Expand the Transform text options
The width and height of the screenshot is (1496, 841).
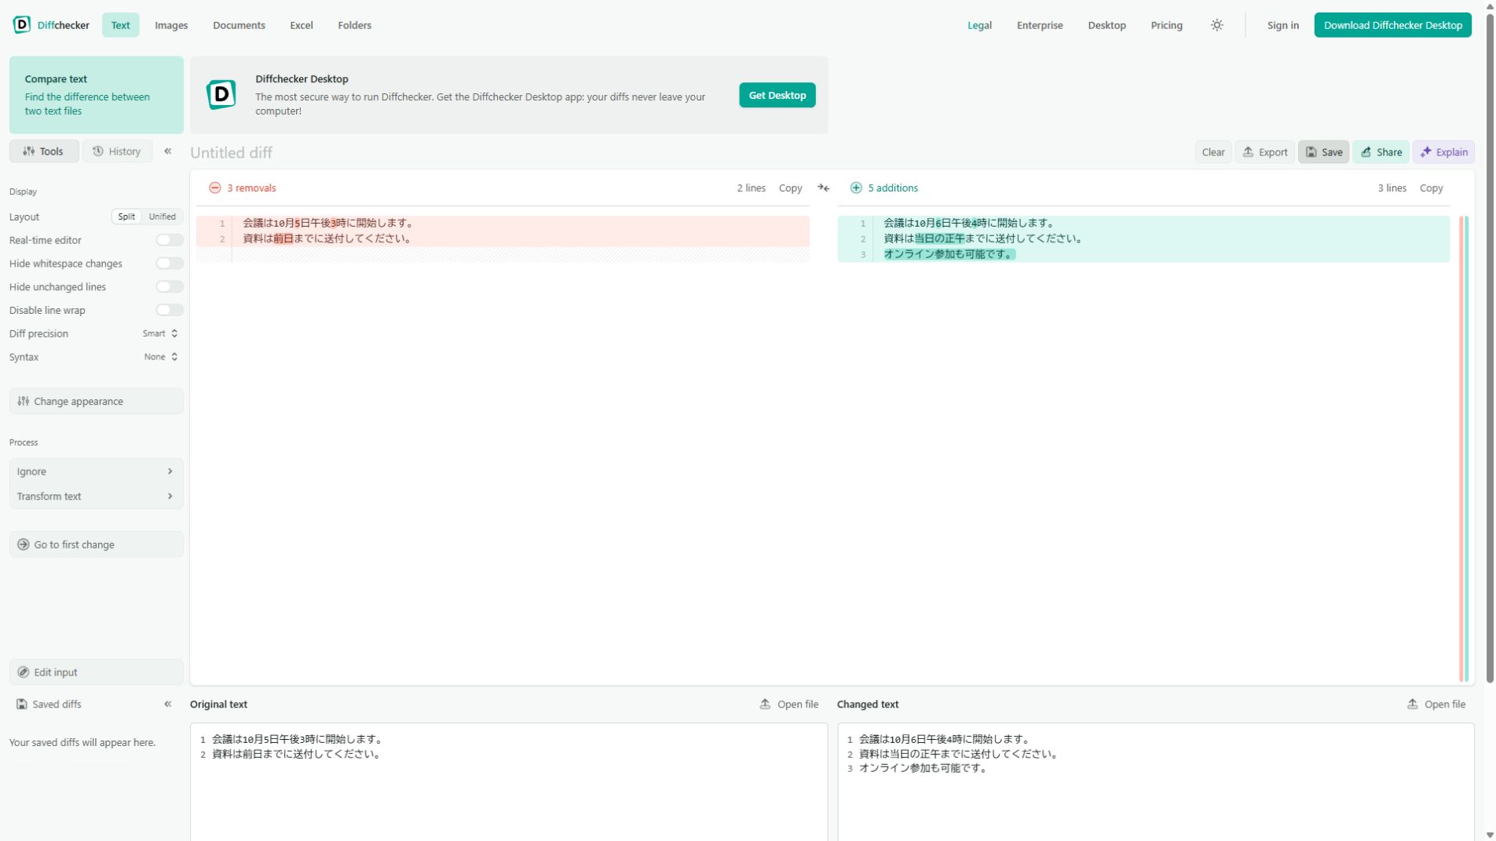click(x=97, y=497)
